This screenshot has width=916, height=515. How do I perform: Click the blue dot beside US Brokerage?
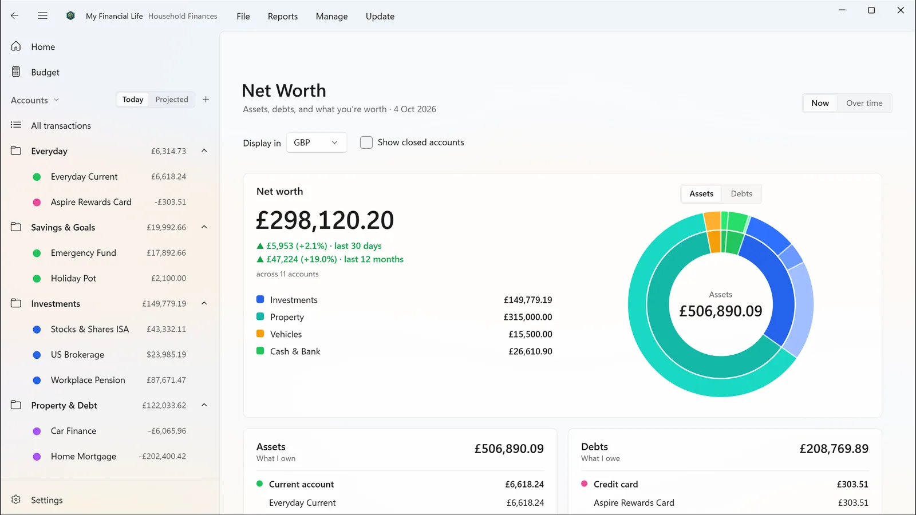click(x=37, y=355)
